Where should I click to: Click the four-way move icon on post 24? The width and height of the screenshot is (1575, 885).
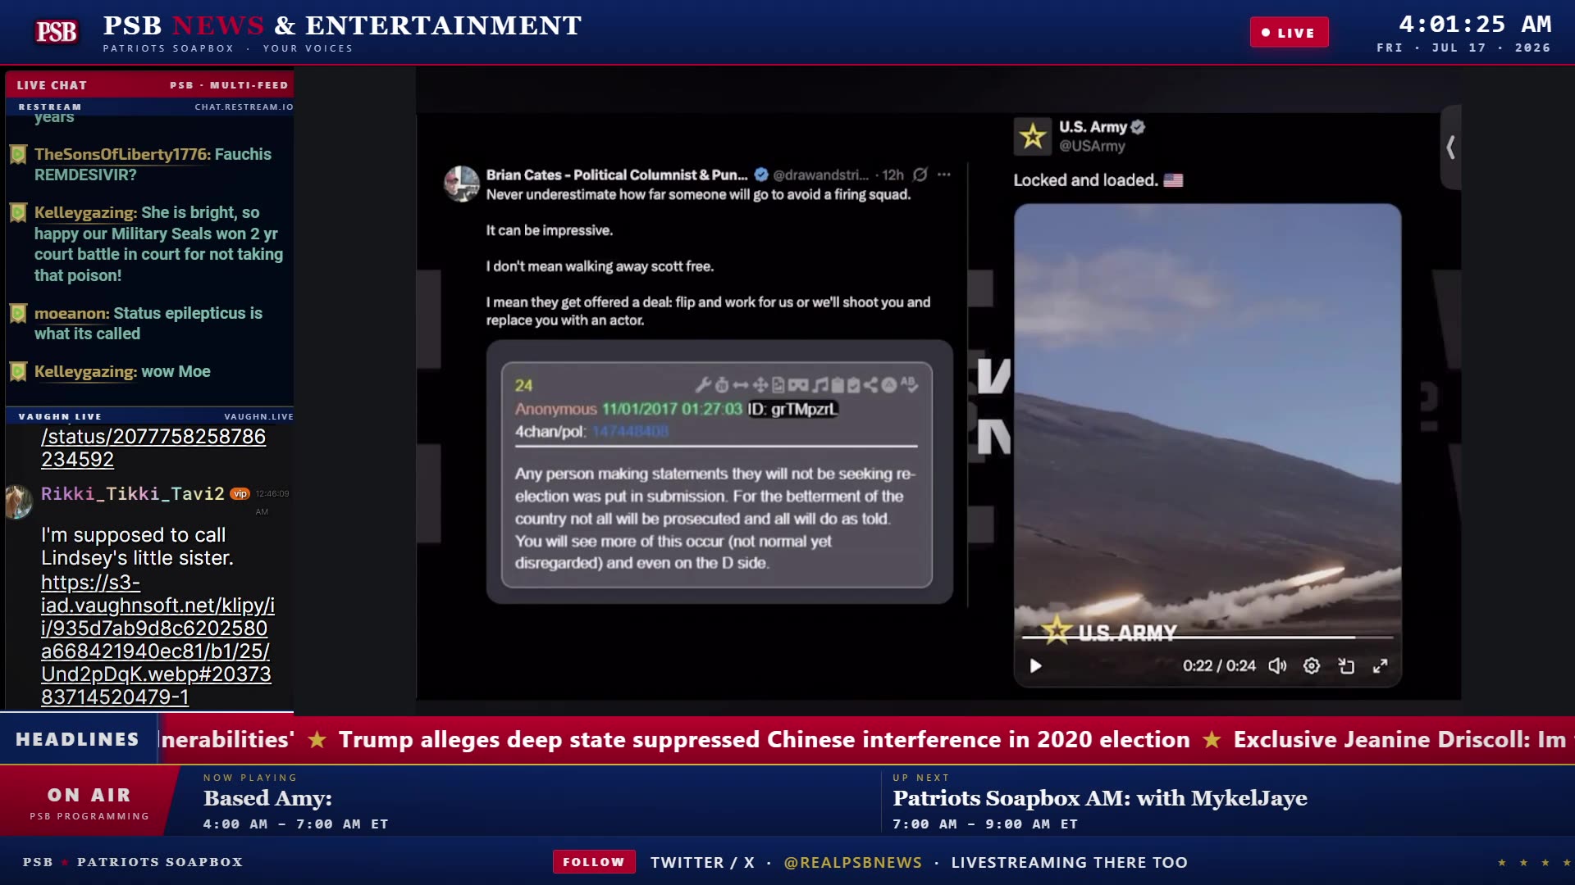760,385
